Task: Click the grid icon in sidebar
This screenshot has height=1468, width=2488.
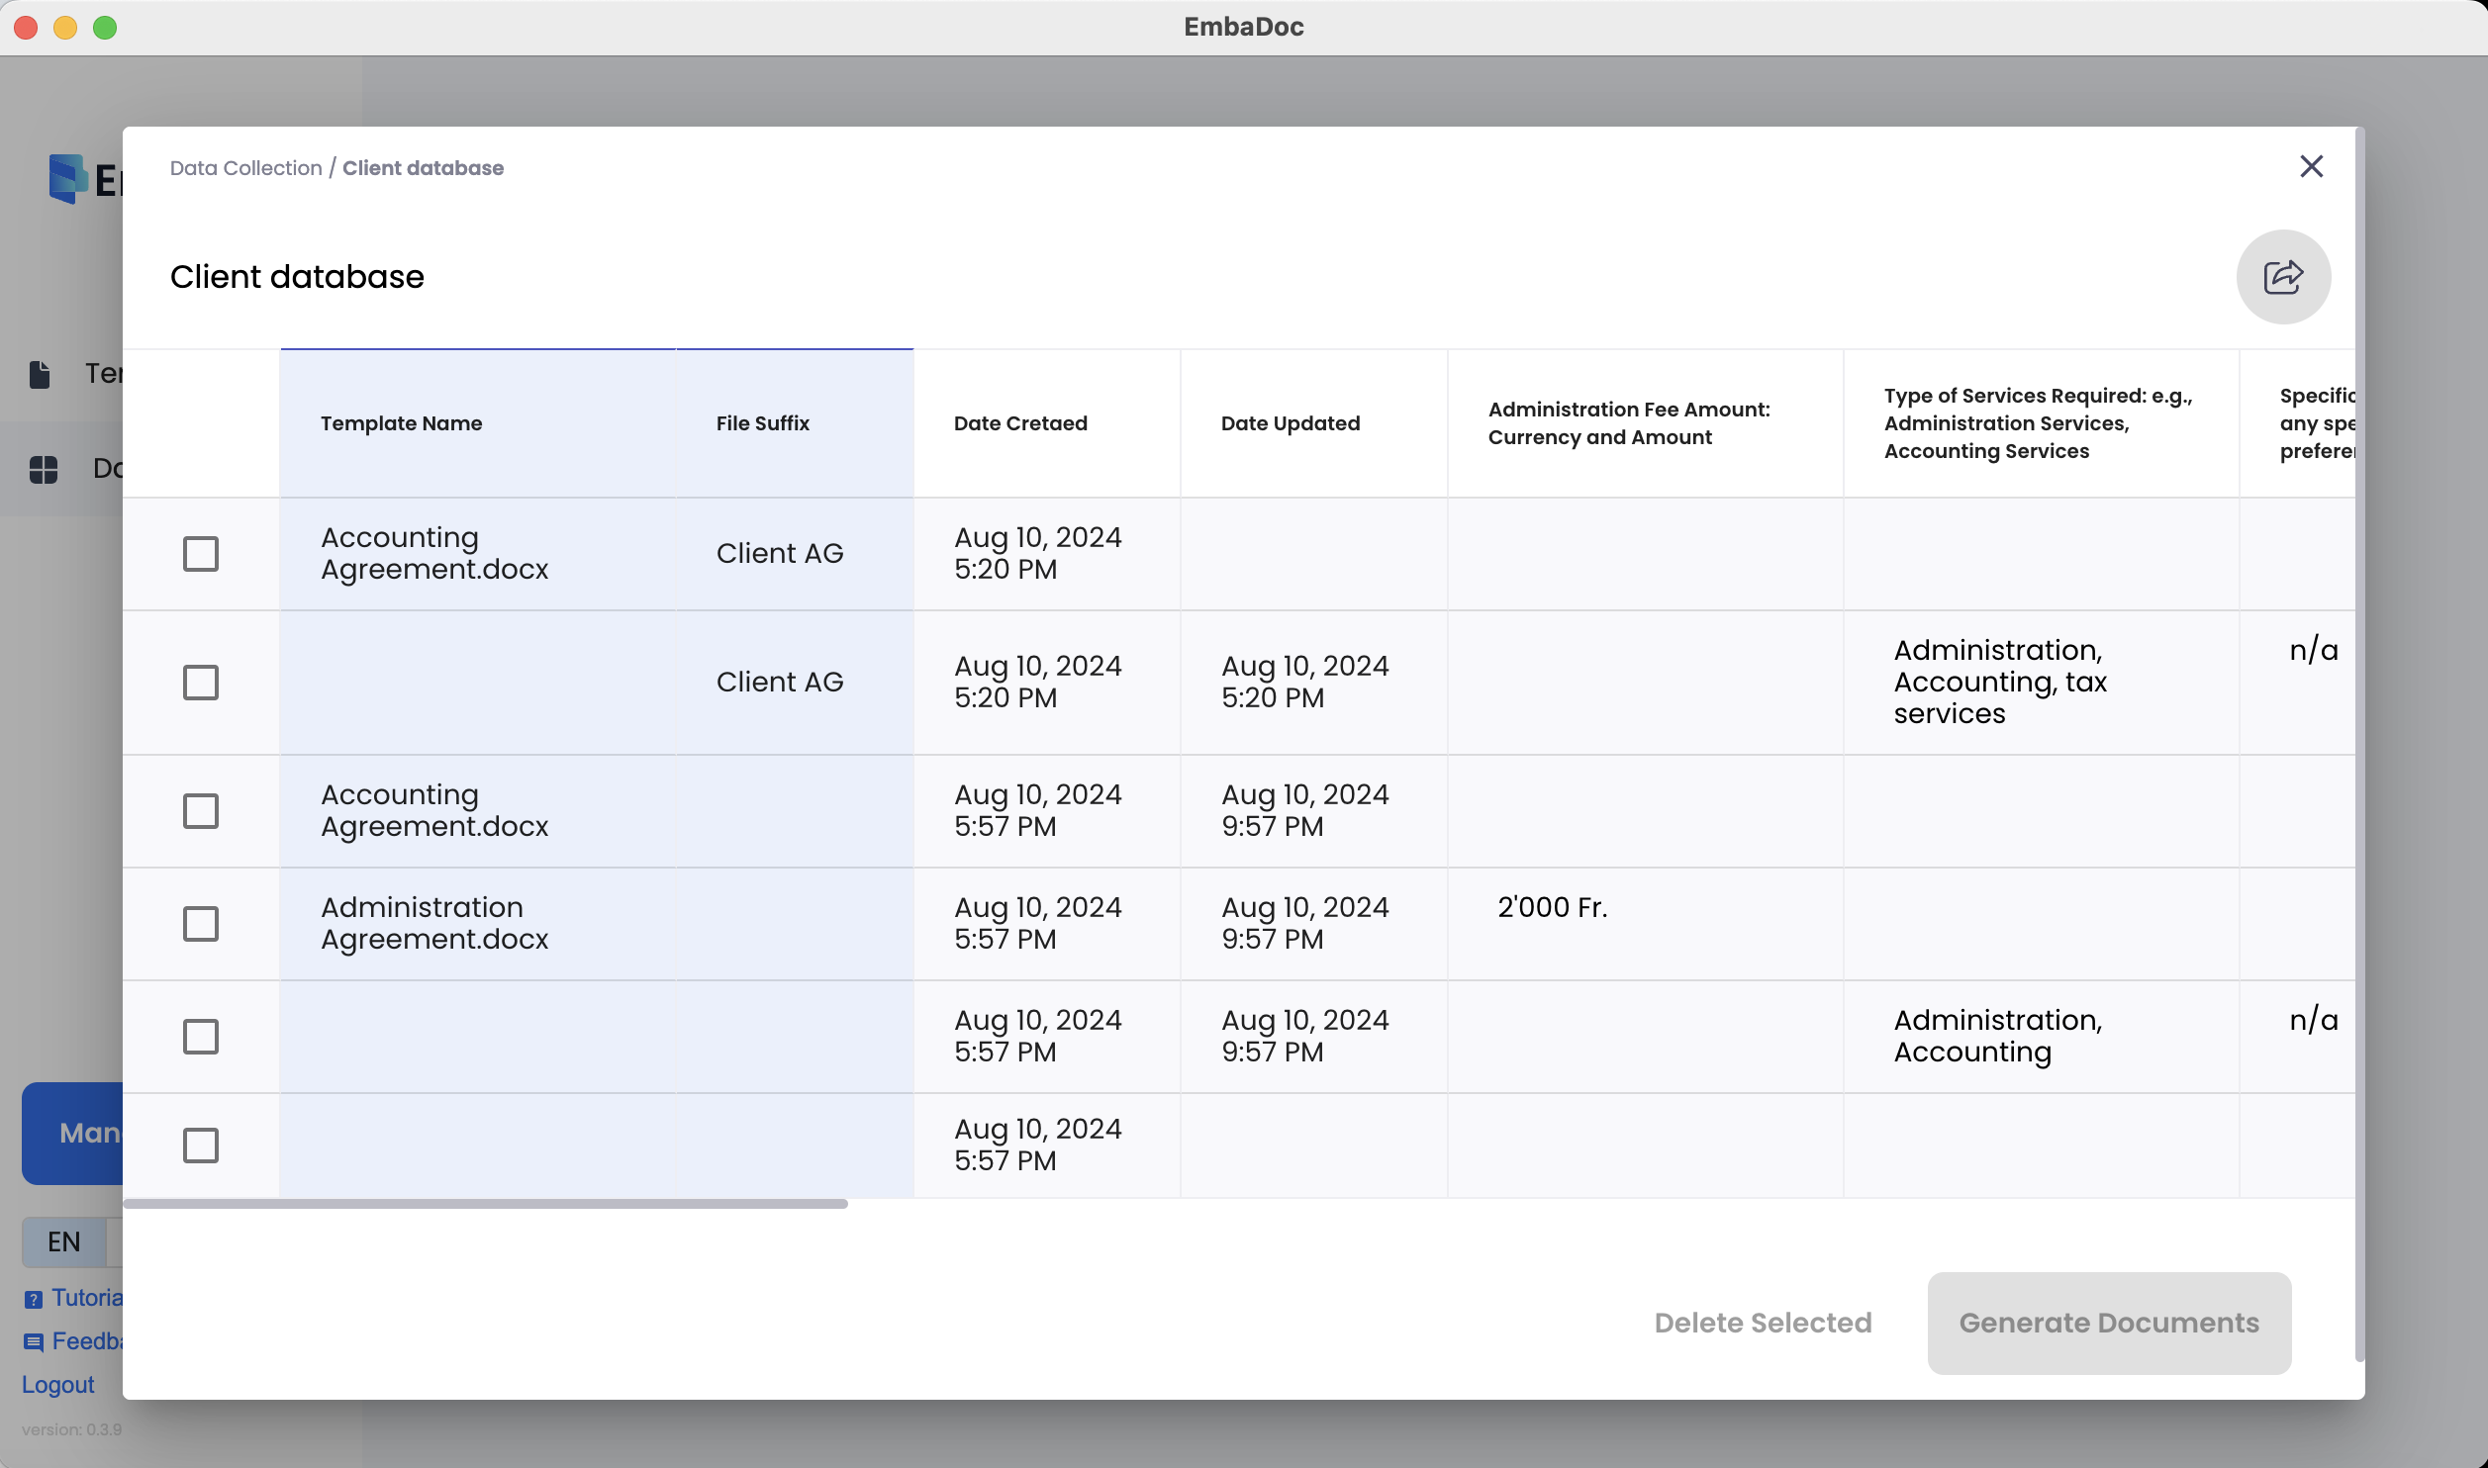Action: tap(44, 469)
